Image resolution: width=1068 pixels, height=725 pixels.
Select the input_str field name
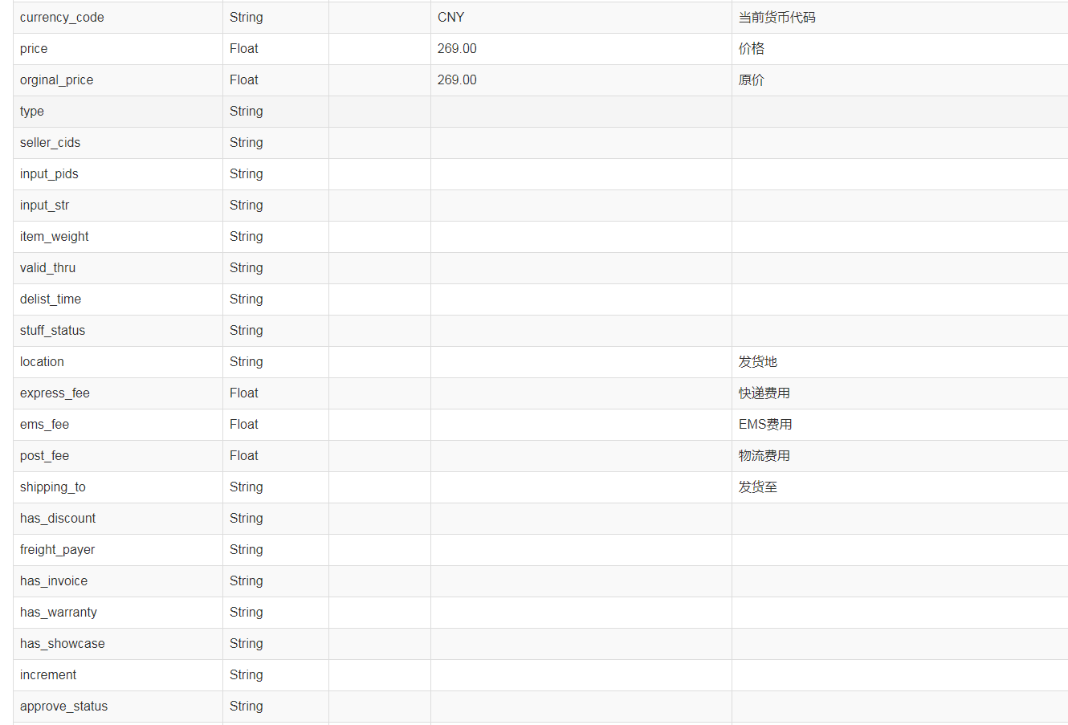pos(44,206)
